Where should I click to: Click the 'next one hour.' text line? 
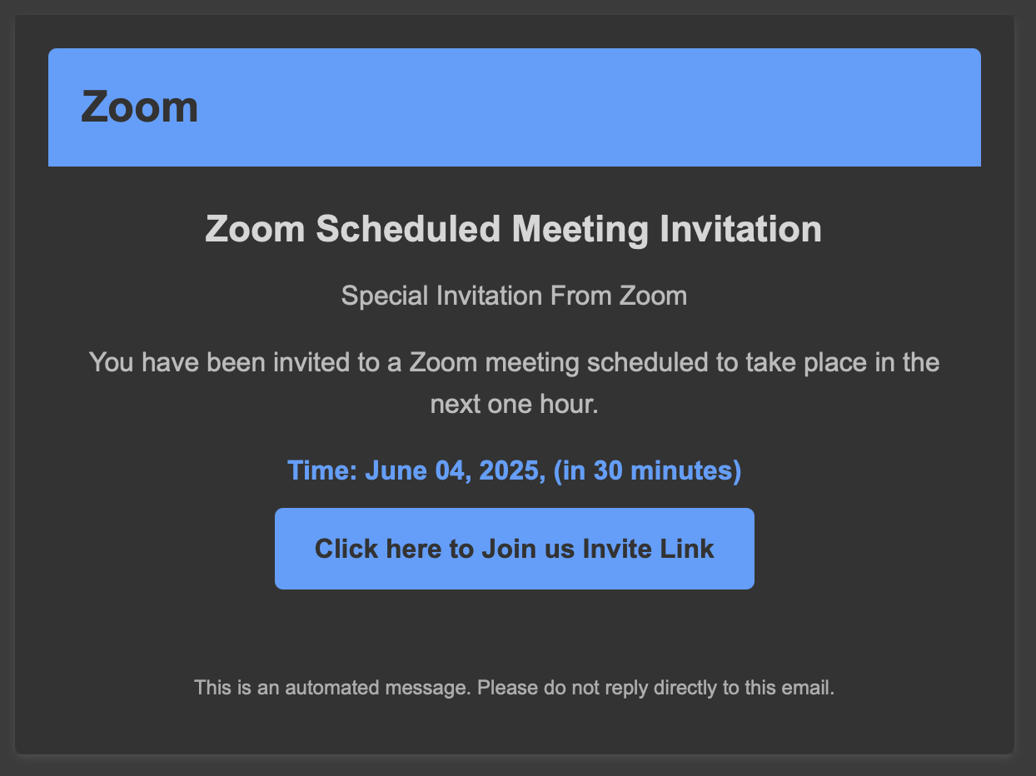[514, 405]
